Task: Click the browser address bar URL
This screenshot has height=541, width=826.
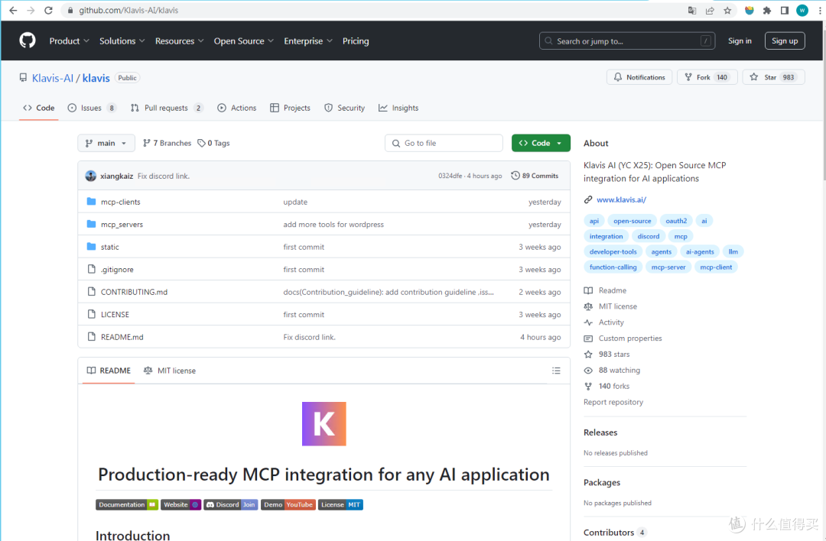Action: pyautogui.click(x=128, y=11)
